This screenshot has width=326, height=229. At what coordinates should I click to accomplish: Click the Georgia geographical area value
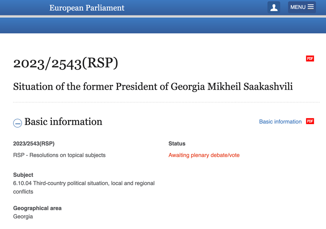pos(23,217)
